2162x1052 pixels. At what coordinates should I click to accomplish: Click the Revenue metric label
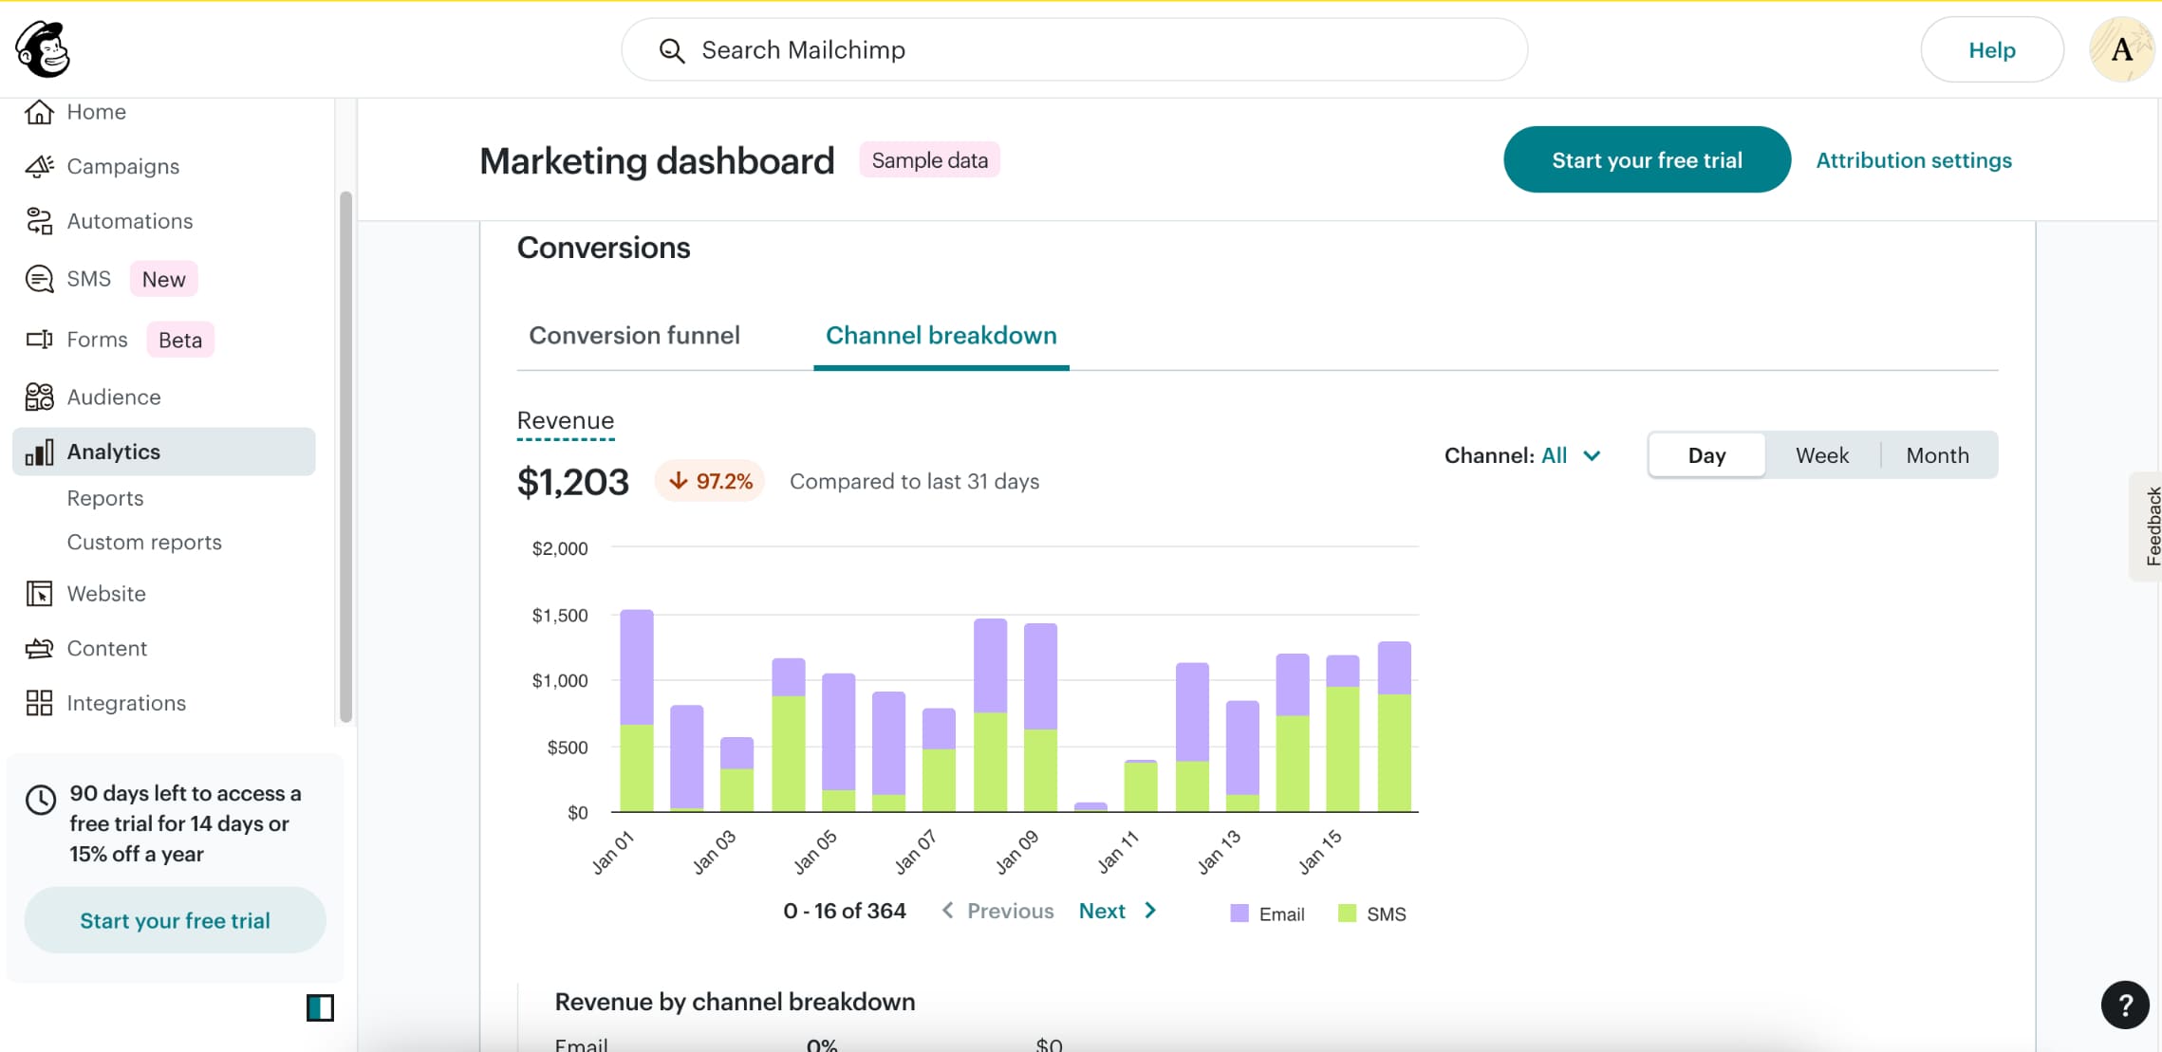coord(566,420)
